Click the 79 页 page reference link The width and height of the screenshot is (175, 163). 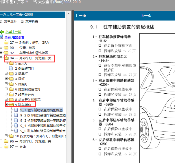pos(132,51)
